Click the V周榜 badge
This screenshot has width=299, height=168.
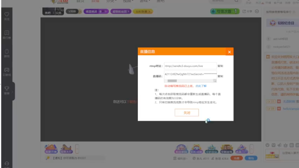(74, 12)
